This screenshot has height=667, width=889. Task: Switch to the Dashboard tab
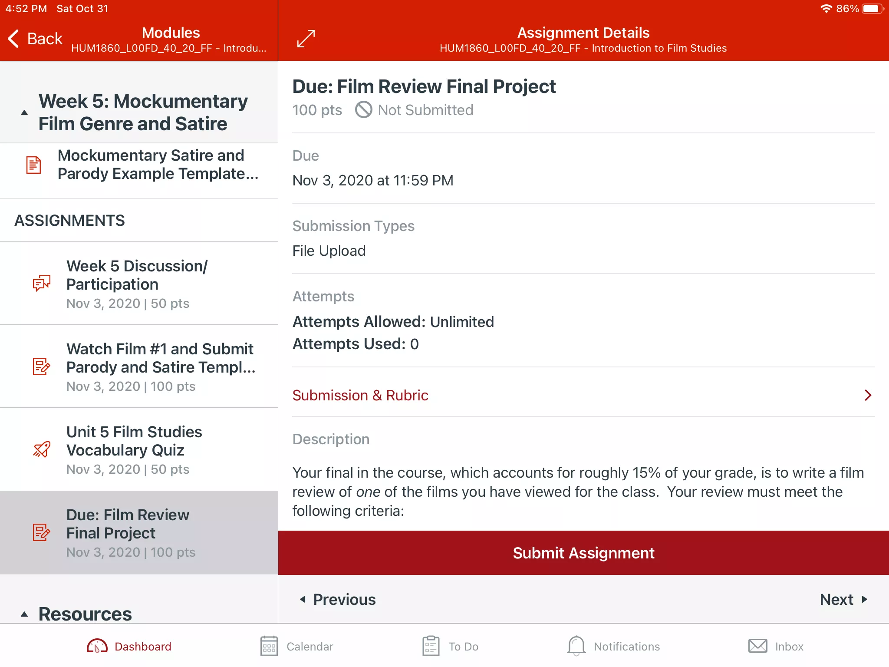pyautogui.click(x=129, y=647)
